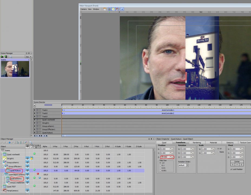The width and height of the screenshot is (251, 195).
Task: Click the search icon in Object Manager toolbar
Action: 31,142
